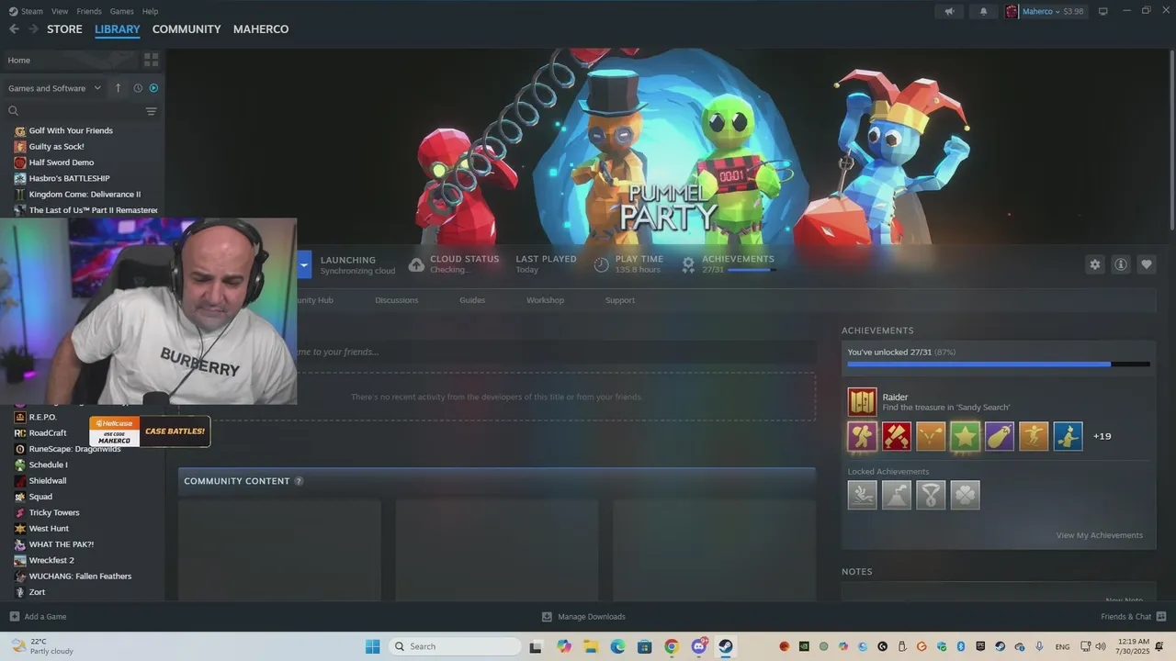This screenshot has height=661, width=1176.
Task: Open the Discussions tab
Action: click(396, 300)
